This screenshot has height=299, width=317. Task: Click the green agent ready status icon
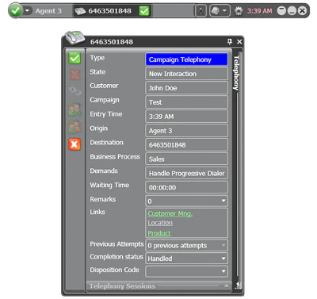pyautogui.click(x=15, y=10)
